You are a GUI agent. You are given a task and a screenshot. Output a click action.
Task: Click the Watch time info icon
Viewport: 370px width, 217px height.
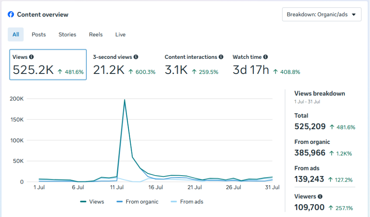265,57
